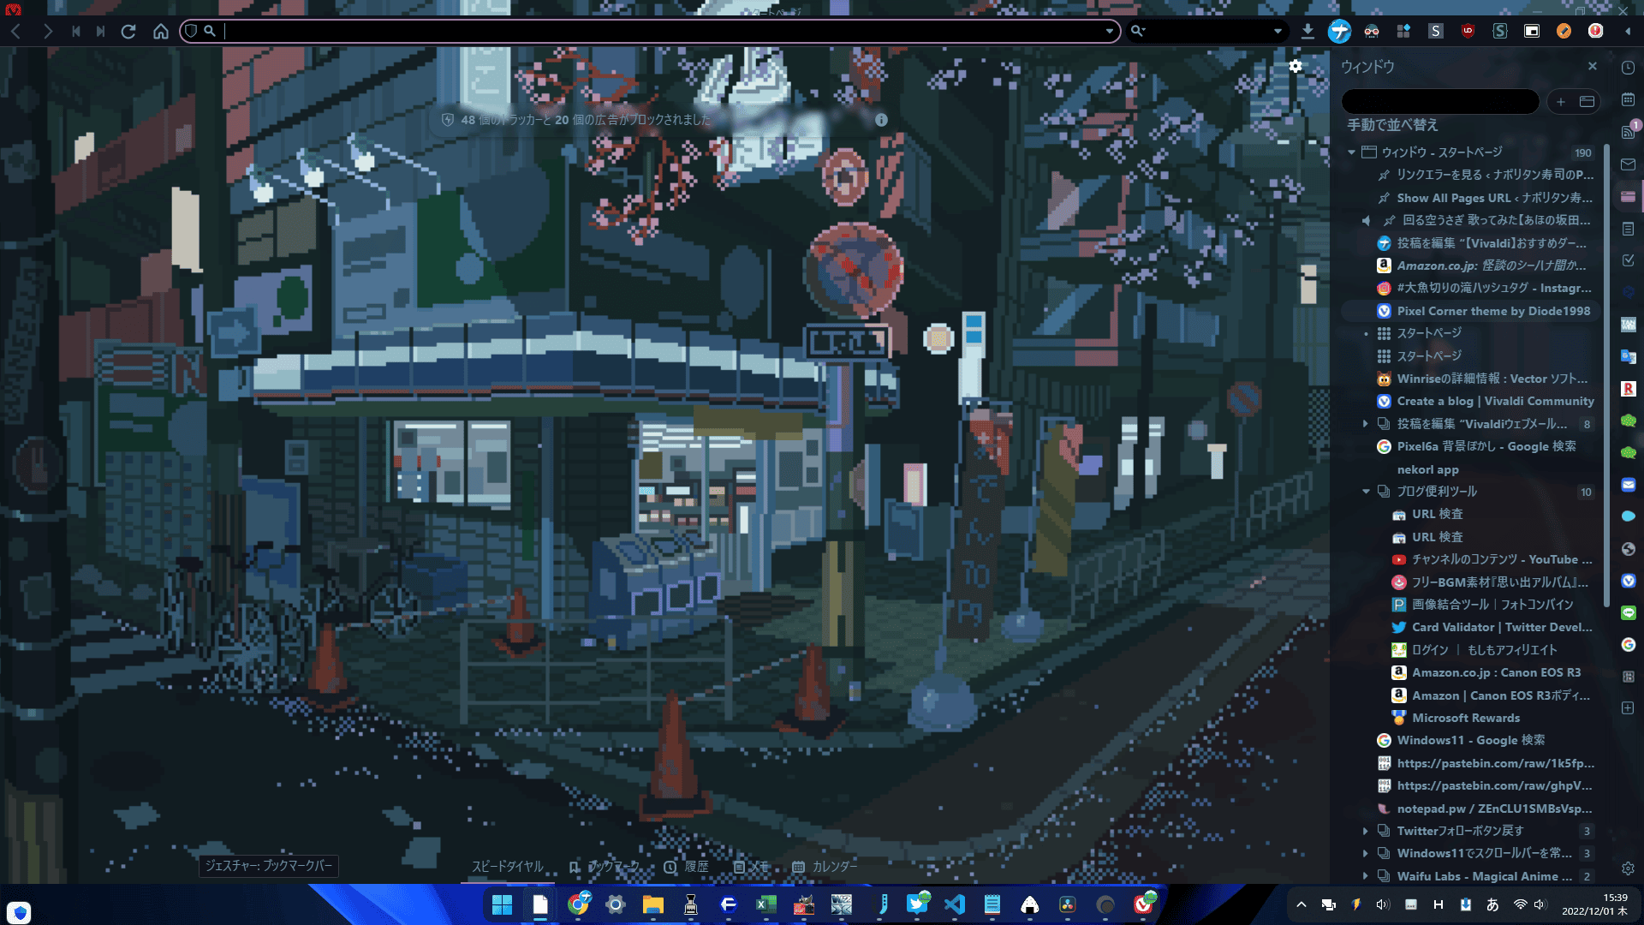Viewport: 1644px width, 925px height.
Task: Open 手動で並べ替え sort dropdown
Action: click(1392, 125)
